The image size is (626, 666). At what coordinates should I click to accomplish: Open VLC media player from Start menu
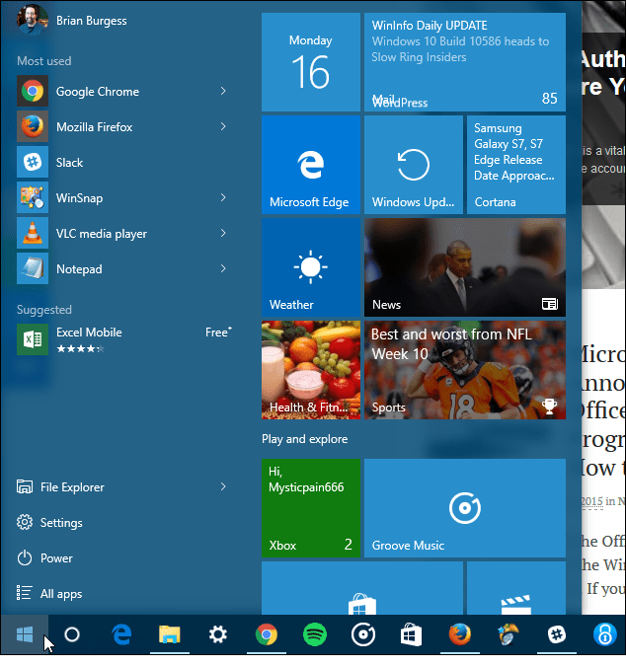[x=121, y=233]
